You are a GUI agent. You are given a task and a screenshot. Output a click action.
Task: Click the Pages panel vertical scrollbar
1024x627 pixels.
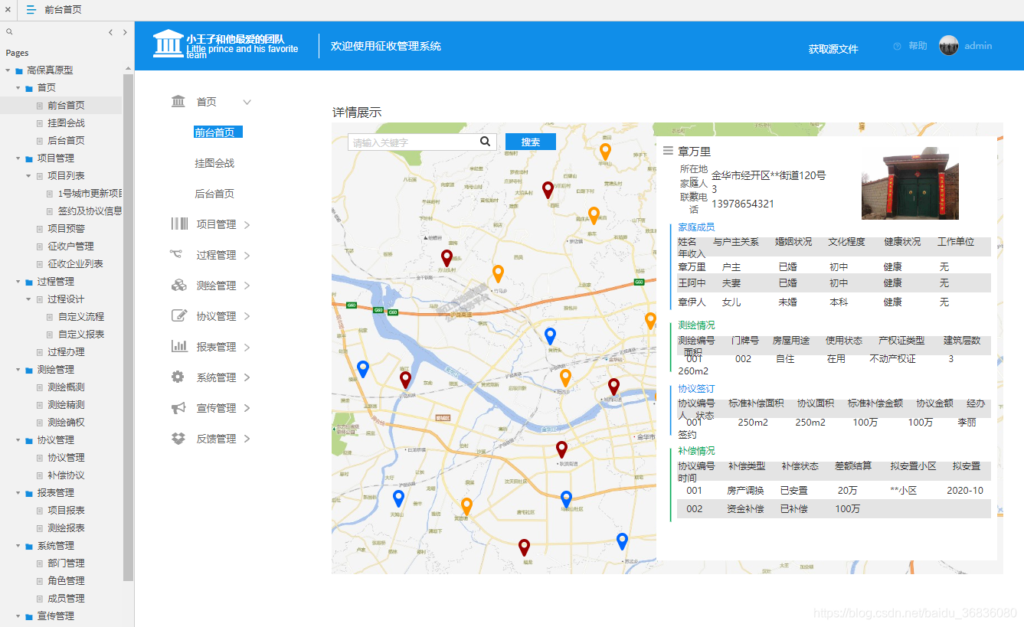pos(128,327)
